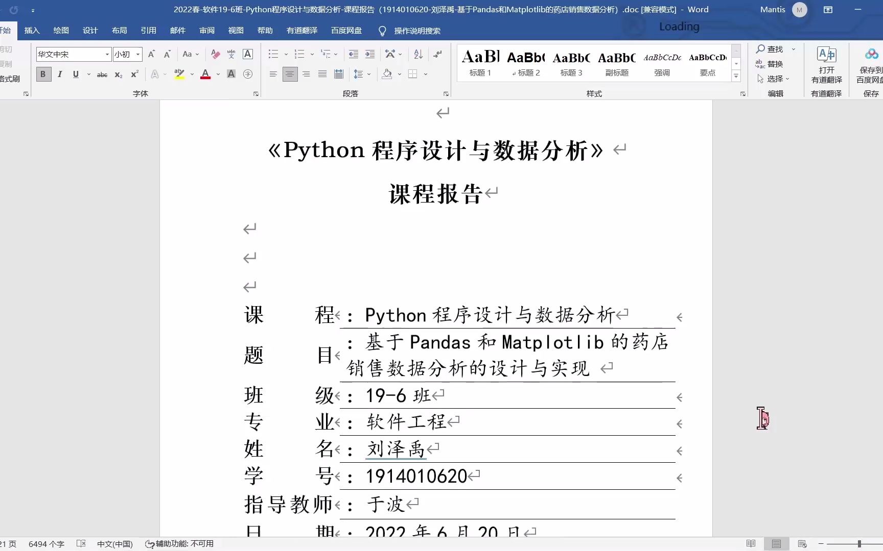The height and width of the screenshot is (551, 883).
Task: Apply distributed alignment
Action: tap(339, 74)
